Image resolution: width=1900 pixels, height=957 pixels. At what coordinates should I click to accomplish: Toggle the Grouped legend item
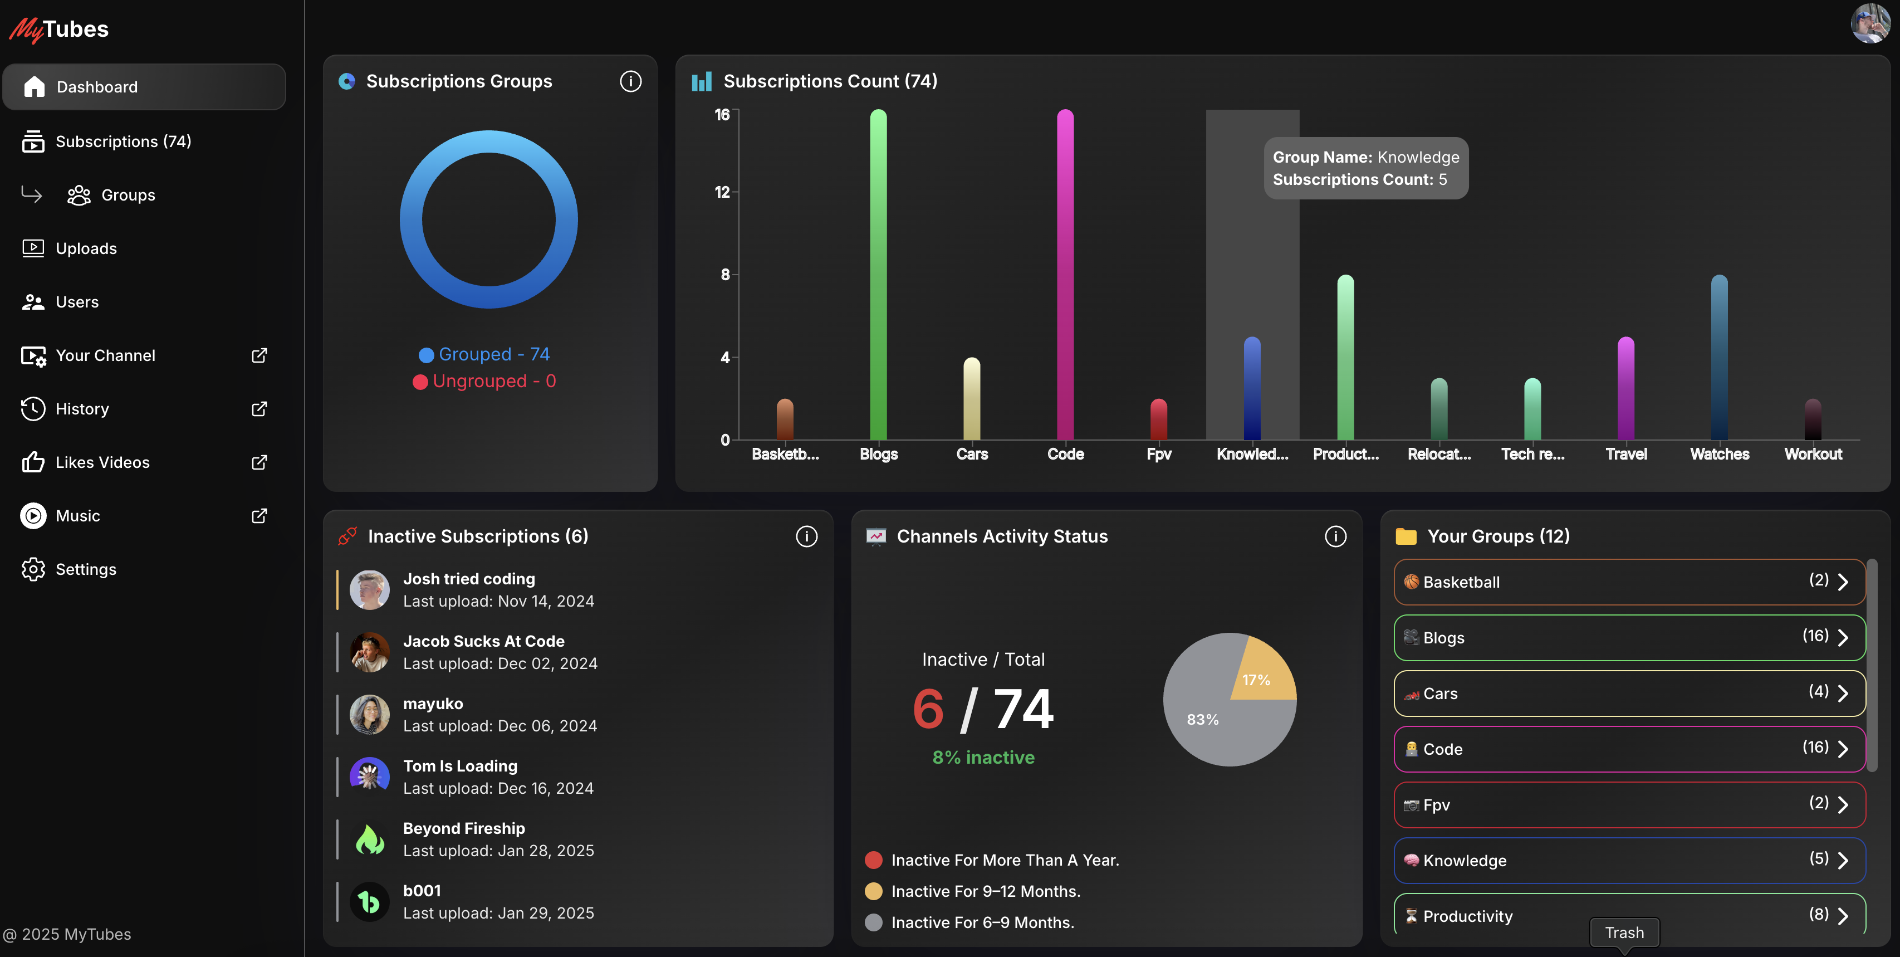[x=484, y=354]
